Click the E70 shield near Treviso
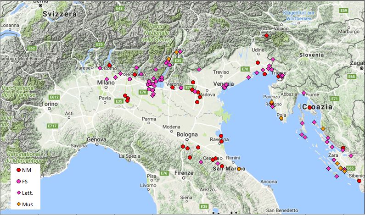The width and height of the screenshot is (365, 215). (x=245, y=69)
